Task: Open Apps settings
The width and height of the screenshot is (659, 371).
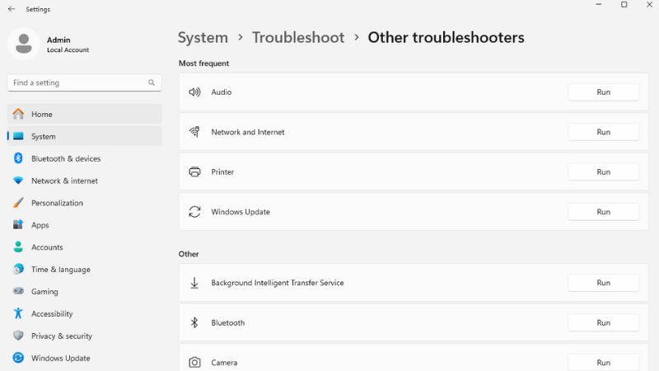Action: click(85, 225)
